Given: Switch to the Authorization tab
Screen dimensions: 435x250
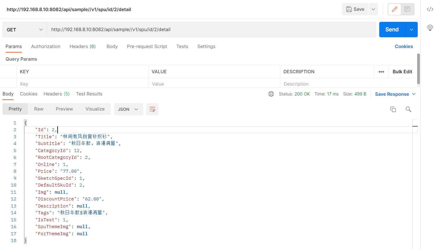Looking at the screenshot, I should (46, 46).
